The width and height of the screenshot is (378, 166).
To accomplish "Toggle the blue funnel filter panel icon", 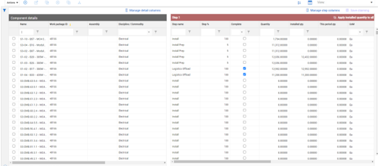I will click(x=4, y=10).
